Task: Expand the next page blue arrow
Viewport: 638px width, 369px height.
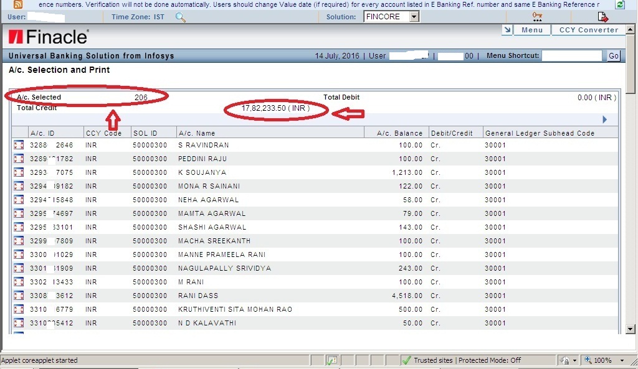Action: tap(604, 119)
